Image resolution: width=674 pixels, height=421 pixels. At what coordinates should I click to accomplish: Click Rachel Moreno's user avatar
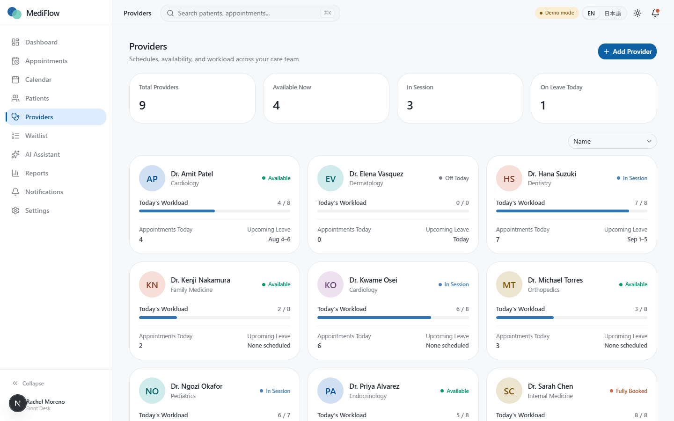pos(18,403)
